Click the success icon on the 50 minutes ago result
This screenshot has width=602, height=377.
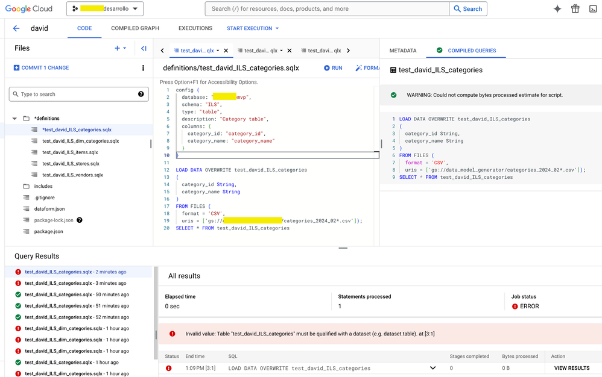[x=18, y=294]
